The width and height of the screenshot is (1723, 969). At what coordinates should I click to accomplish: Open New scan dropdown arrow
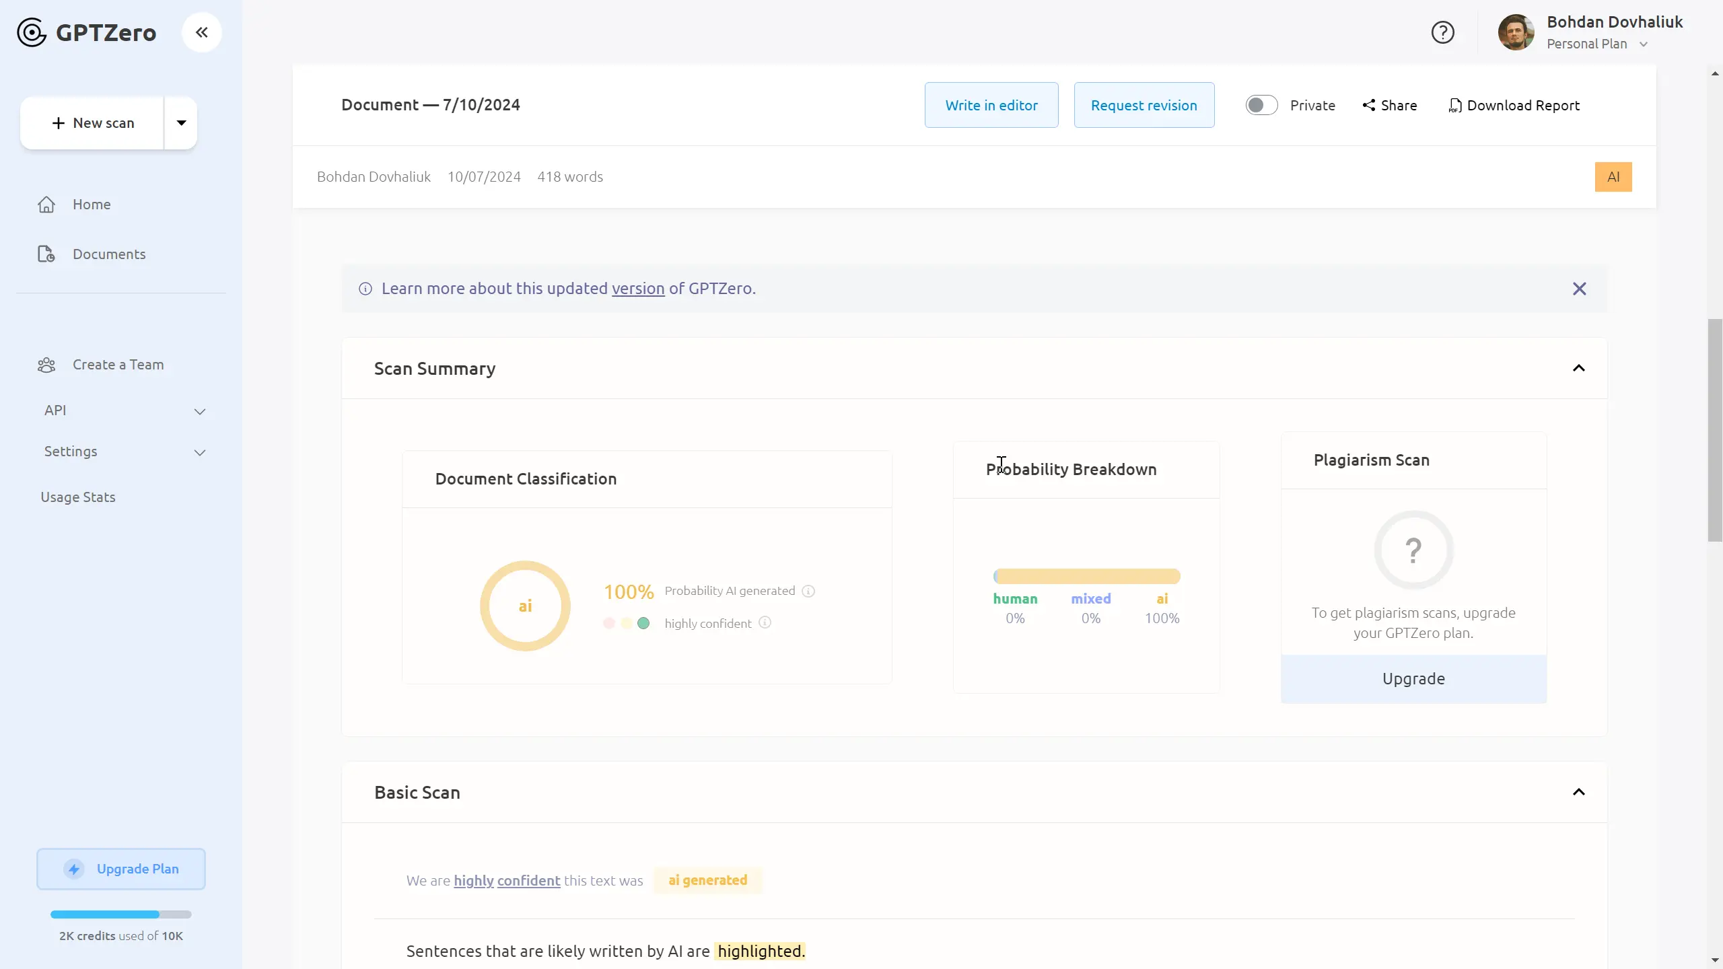point(181,122)
